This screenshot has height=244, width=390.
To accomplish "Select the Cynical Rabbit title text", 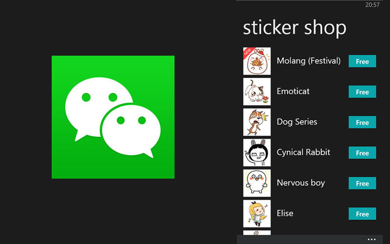I will pyautogui.click(x=303, y=152).
